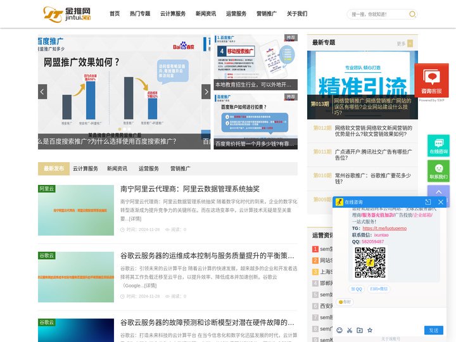Open 云计算服务 in the top navigation bar
The height and width of the screenshot is (342, 456).
[173, 14]
